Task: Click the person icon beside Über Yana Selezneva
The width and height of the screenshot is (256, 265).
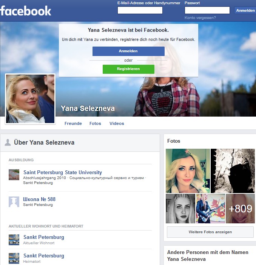Action: 8,142
